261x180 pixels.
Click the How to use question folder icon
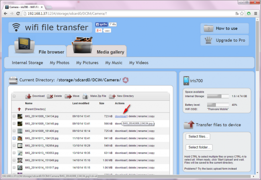point(208,28)
